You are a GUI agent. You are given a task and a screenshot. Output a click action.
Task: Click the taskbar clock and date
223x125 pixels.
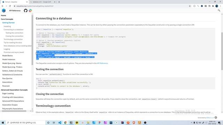212,123
